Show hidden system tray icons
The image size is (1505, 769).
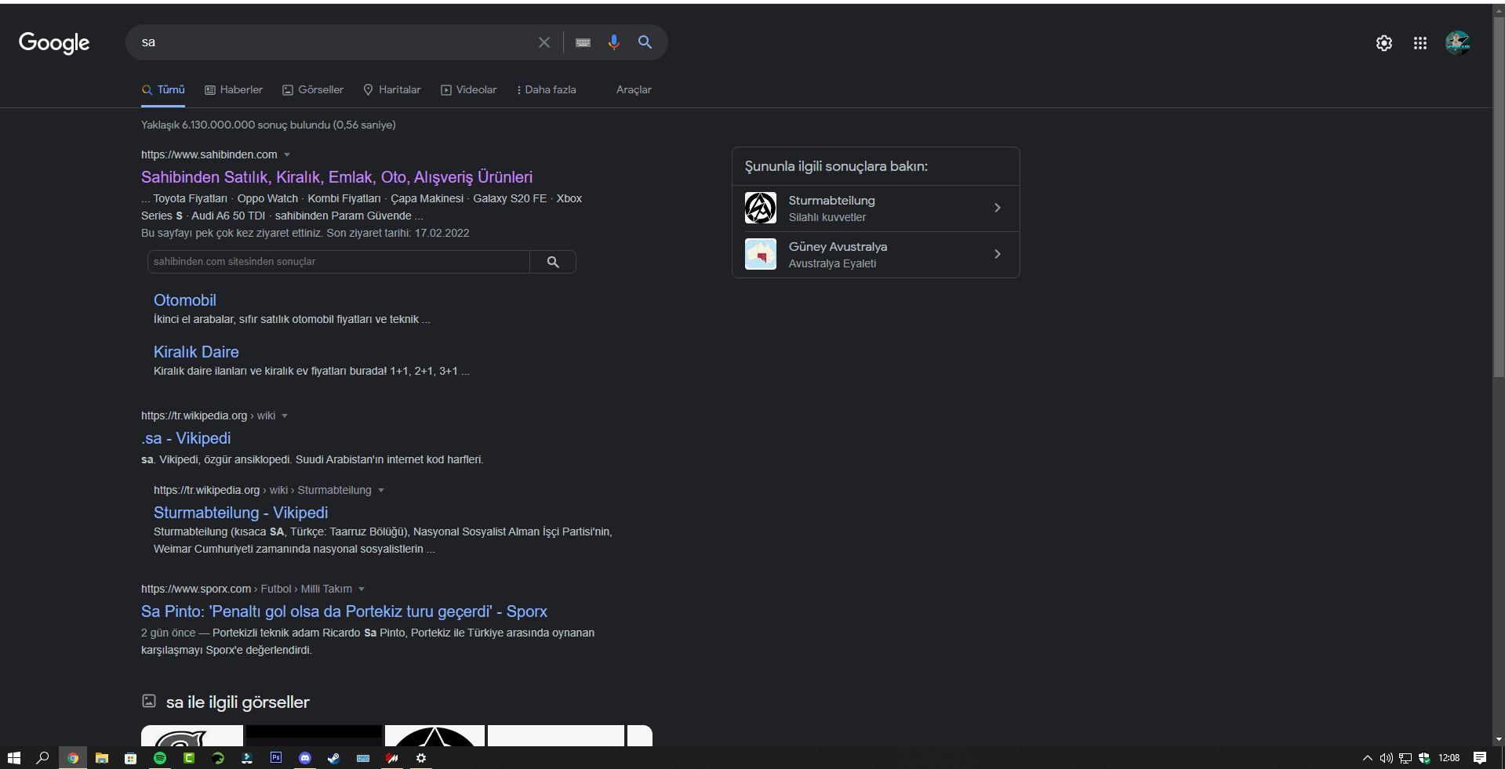coord(1368,758)
